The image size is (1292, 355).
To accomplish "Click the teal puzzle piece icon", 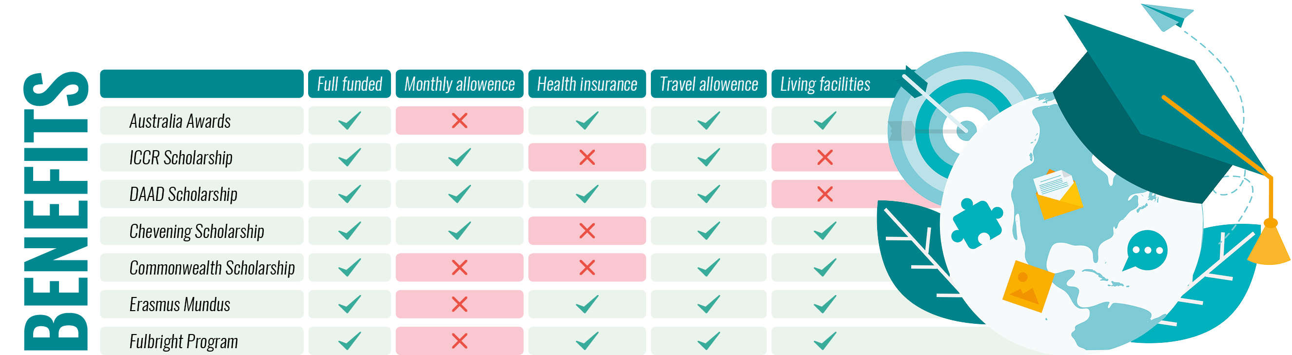I will 977,224.
